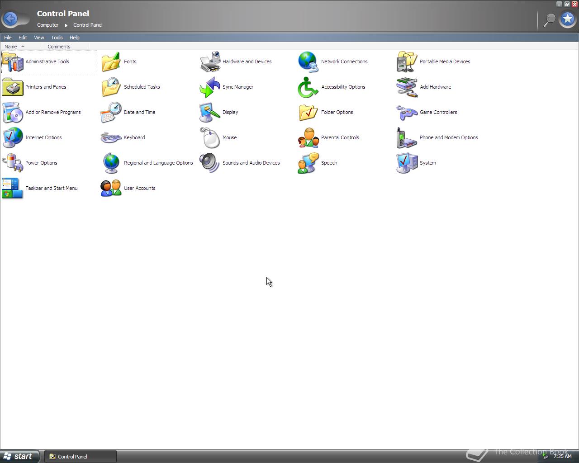The image size is (579, 463).
Task: Open Administrative Tools icon
Action: [x=13, y=61]
